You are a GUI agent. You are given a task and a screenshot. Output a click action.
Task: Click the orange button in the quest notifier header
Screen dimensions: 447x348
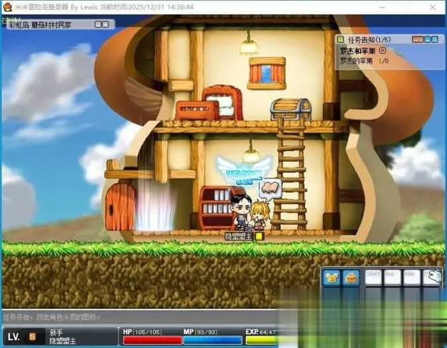[417, 39]
